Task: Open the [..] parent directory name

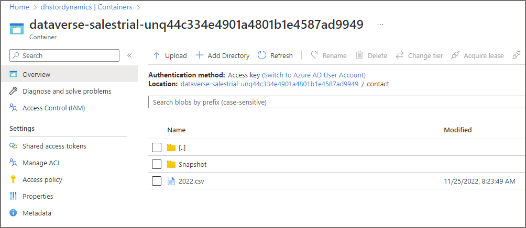Action: pyautogui.click(x=182, y=147)
